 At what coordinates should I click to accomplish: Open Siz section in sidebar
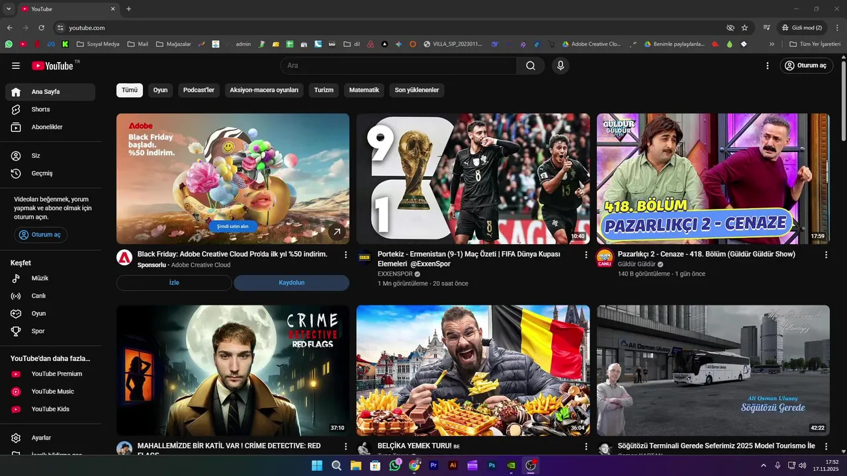tap(50, 156)
